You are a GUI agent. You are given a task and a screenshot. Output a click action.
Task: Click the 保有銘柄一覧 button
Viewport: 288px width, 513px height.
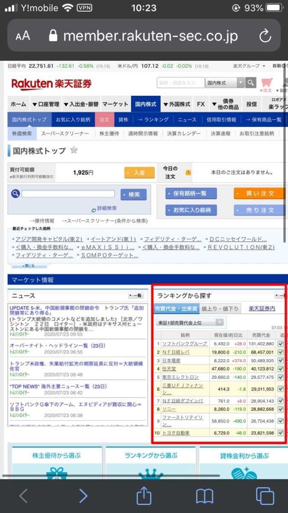tap(191, 194)
